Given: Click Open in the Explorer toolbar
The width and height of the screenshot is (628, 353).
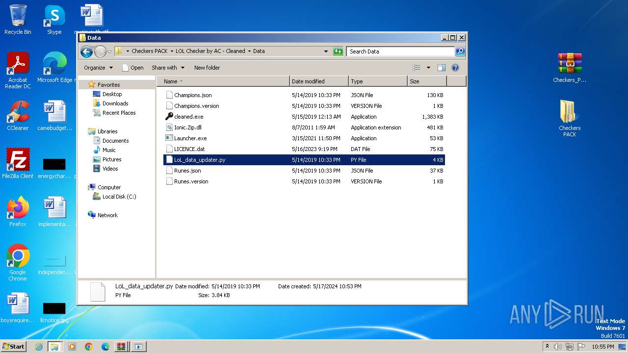Looking at the screenshot, I should (132, 68).
